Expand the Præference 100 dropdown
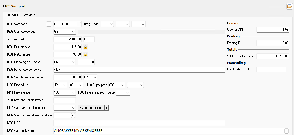Viewport: 294px width, 135px height. [x=73, y=92]
